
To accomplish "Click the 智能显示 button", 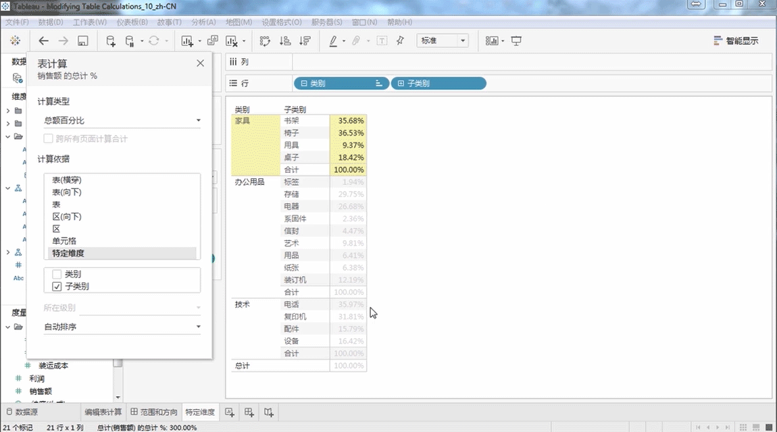I will [x=736, y=41].
